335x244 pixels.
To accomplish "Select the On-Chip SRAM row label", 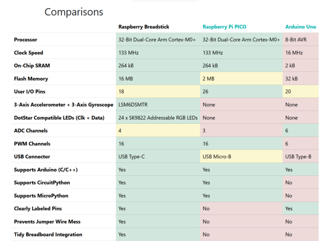I will point(32,66).
